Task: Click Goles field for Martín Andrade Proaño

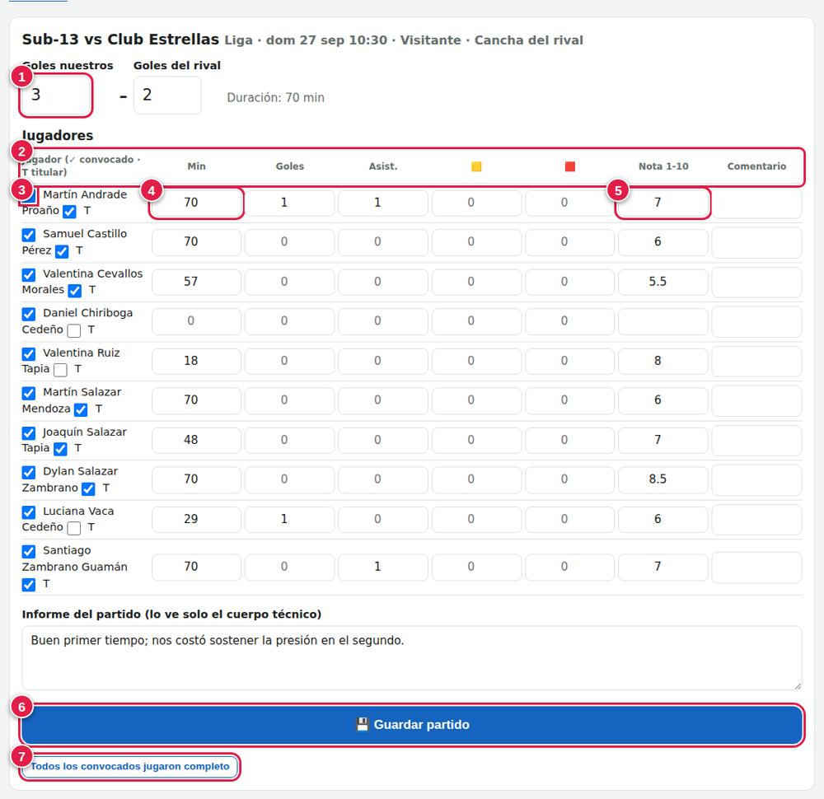Action: (289, 203)
